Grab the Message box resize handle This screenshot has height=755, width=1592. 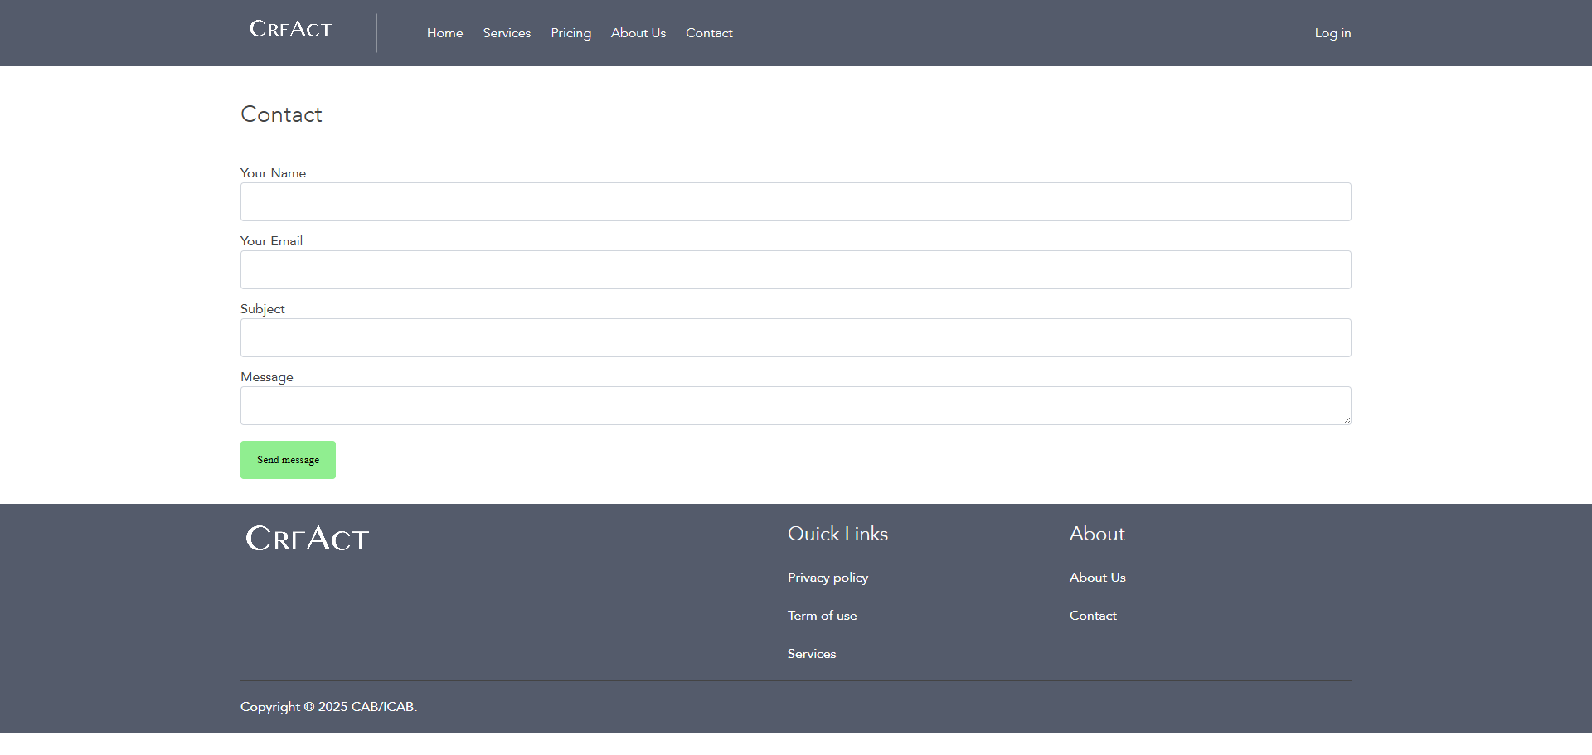pyautogui.click(x=1347, y=420)
